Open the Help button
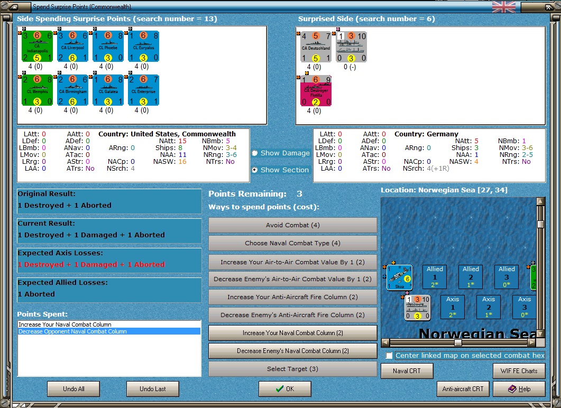 [519, 388]
